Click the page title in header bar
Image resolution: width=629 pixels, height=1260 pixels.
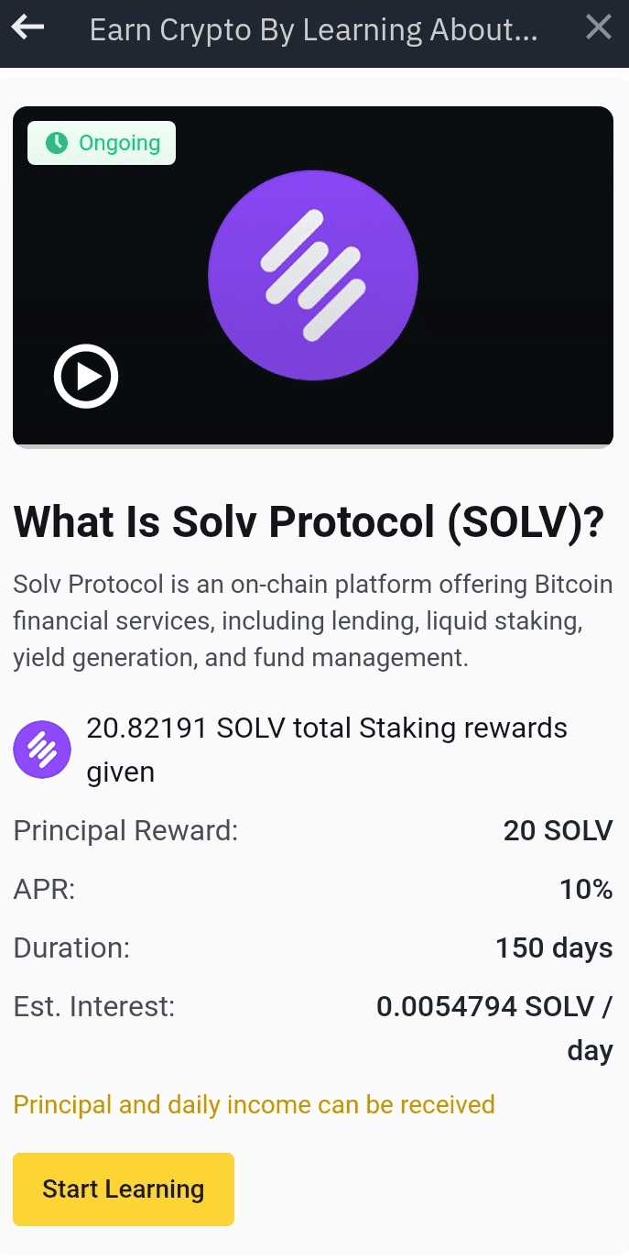click(x=313, y=29)
